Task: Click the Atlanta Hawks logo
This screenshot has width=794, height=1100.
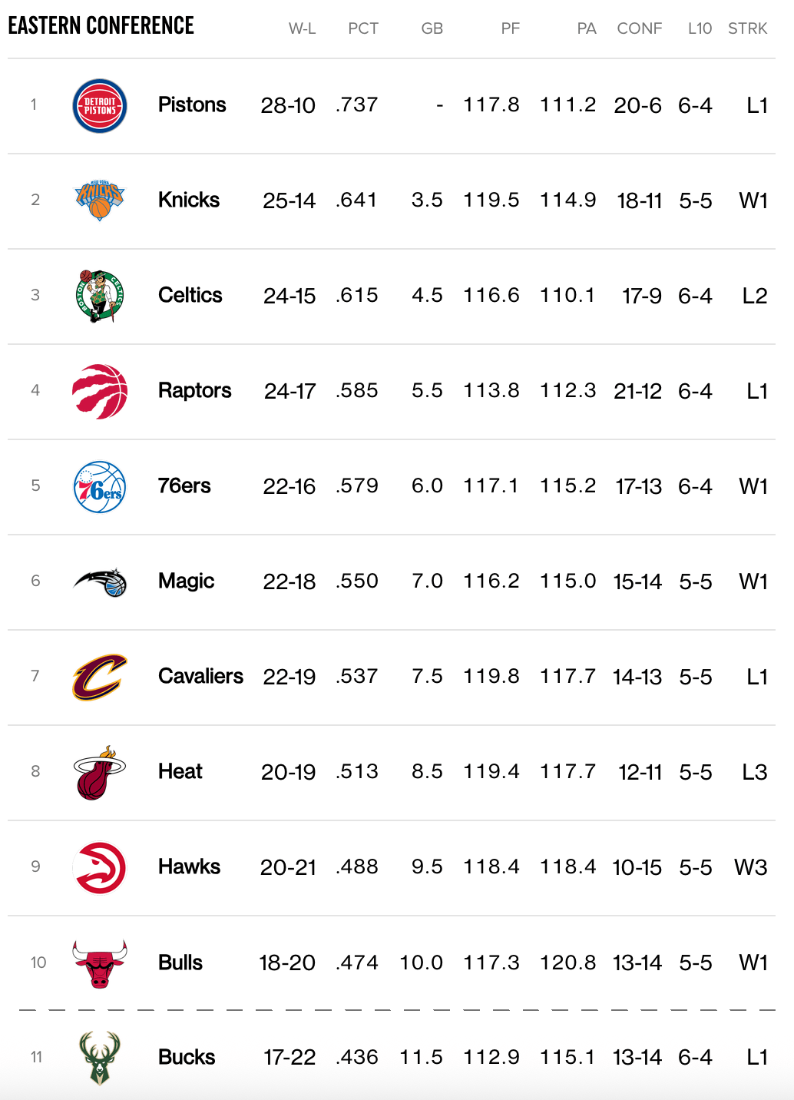Action: [x=100, y=867]
